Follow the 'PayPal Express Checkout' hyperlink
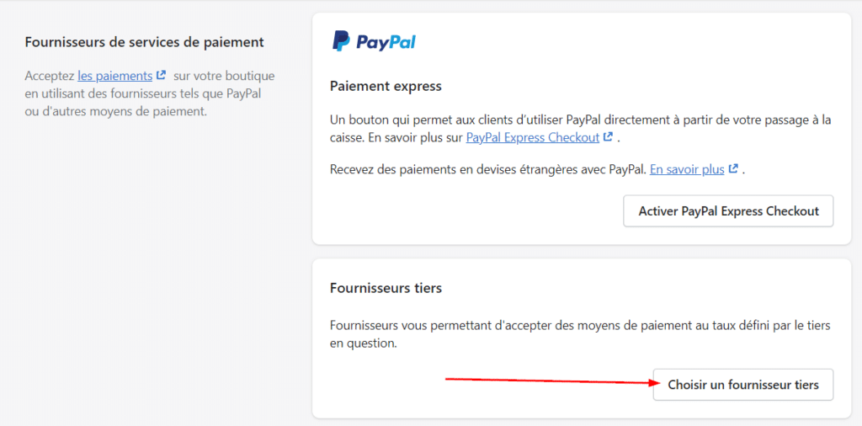 click(x=533, y=137)
